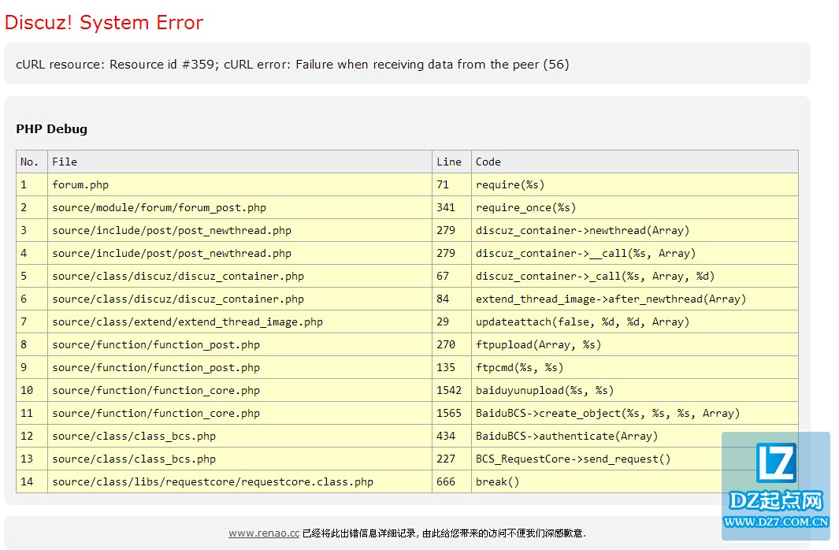839x550 pixels.
Task: Click the Chinese apology notice in footer
Action: [444, 533]
